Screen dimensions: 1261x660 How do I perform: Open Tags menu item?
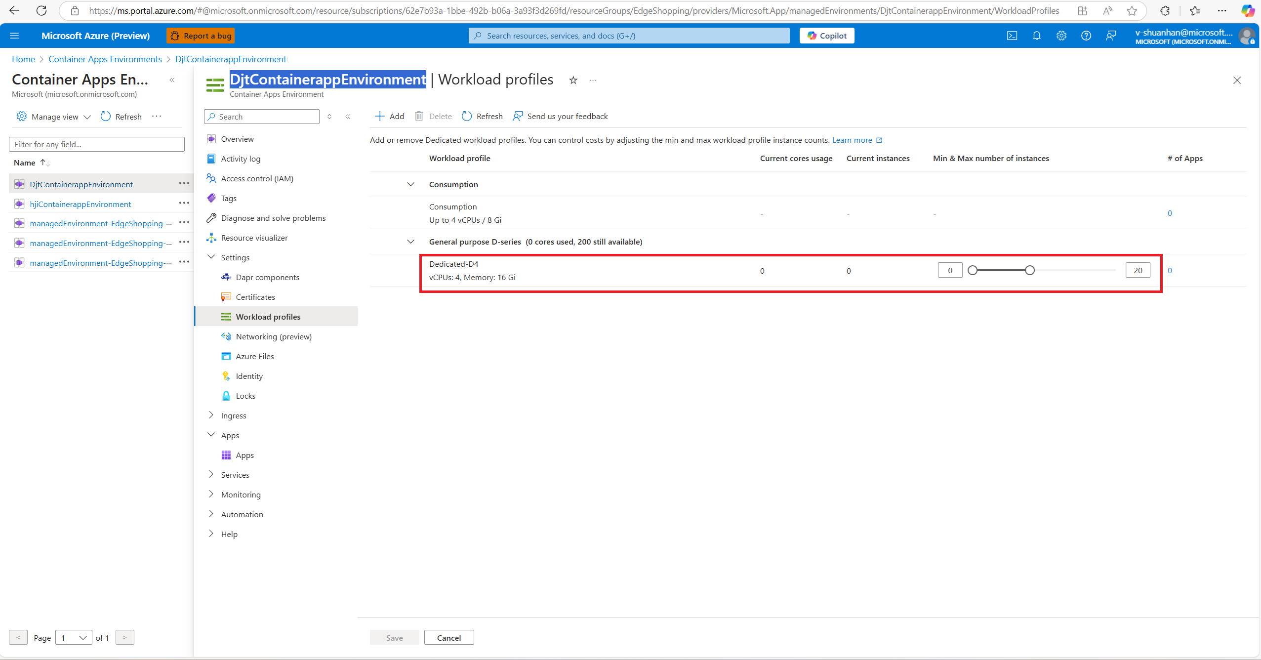[229, 198]
